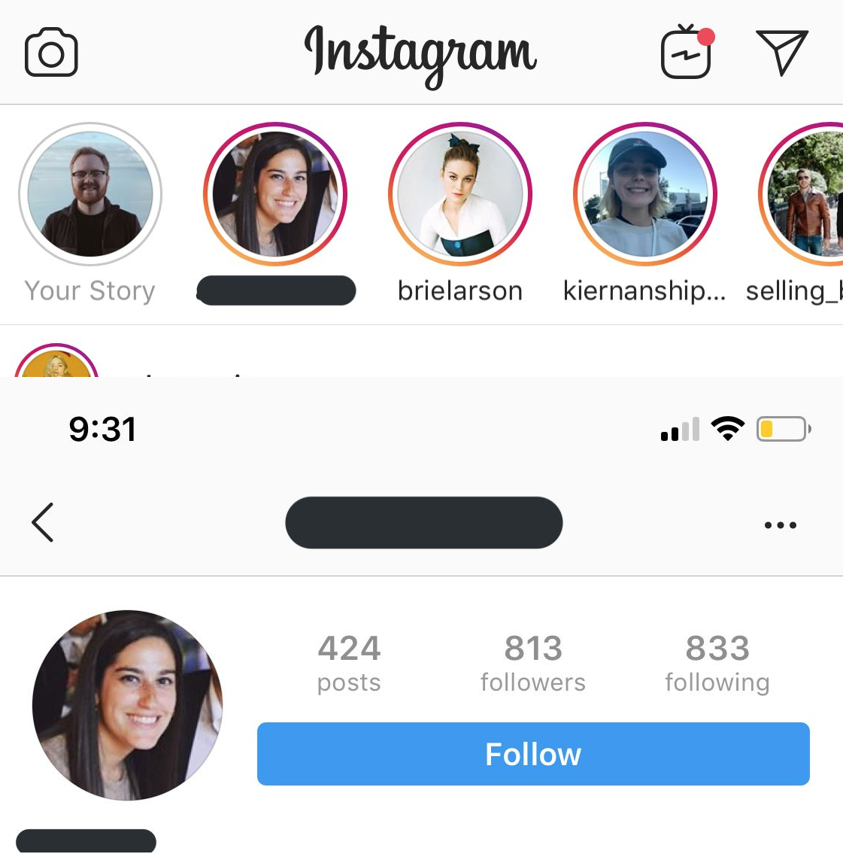Tap the battery indicator in status bar

tap(784, 429)
